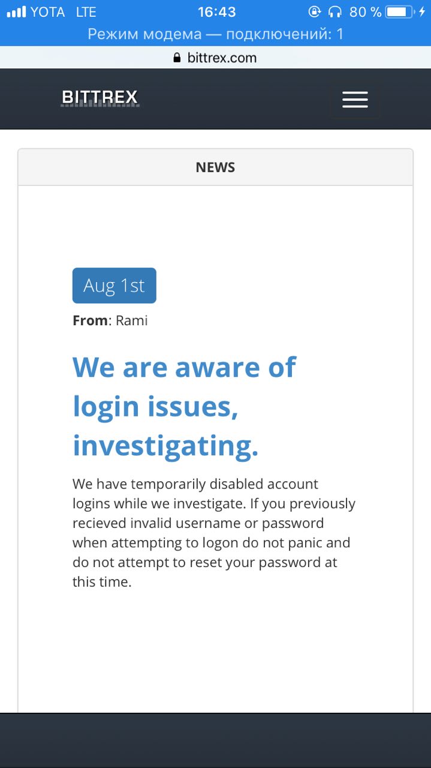Tap the rotation lock status icon

pyautogui.click(x=315, y=12)
